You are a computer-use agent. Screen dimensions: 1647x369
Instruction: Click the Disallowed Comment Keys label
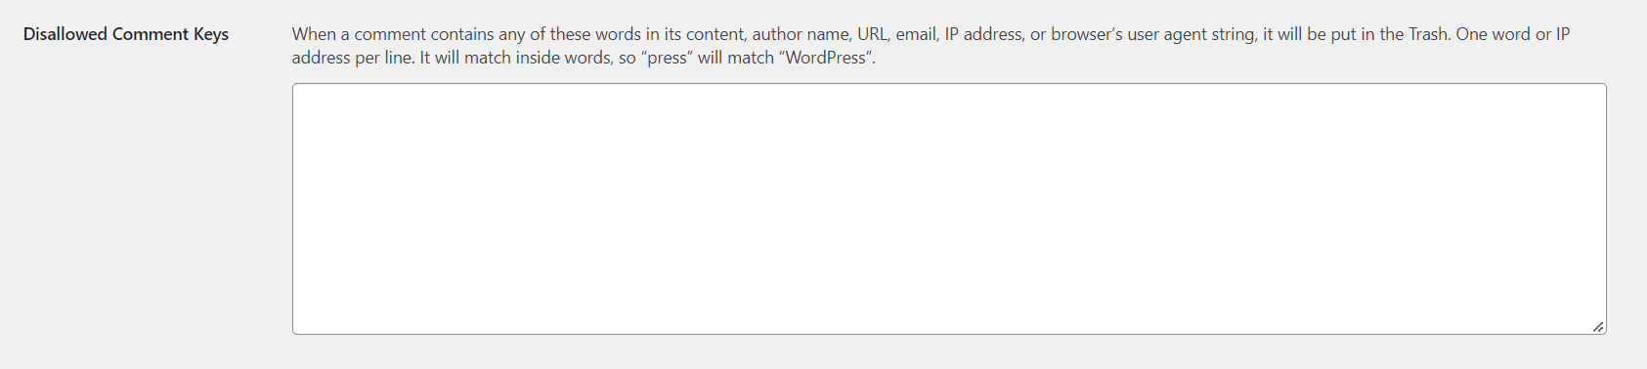tap(126, 34)
